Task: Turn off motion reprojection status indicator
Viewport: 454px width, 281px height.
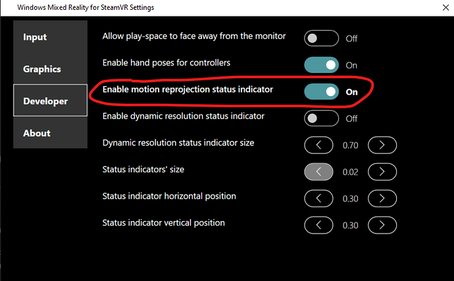Action: tap(321, 91)
